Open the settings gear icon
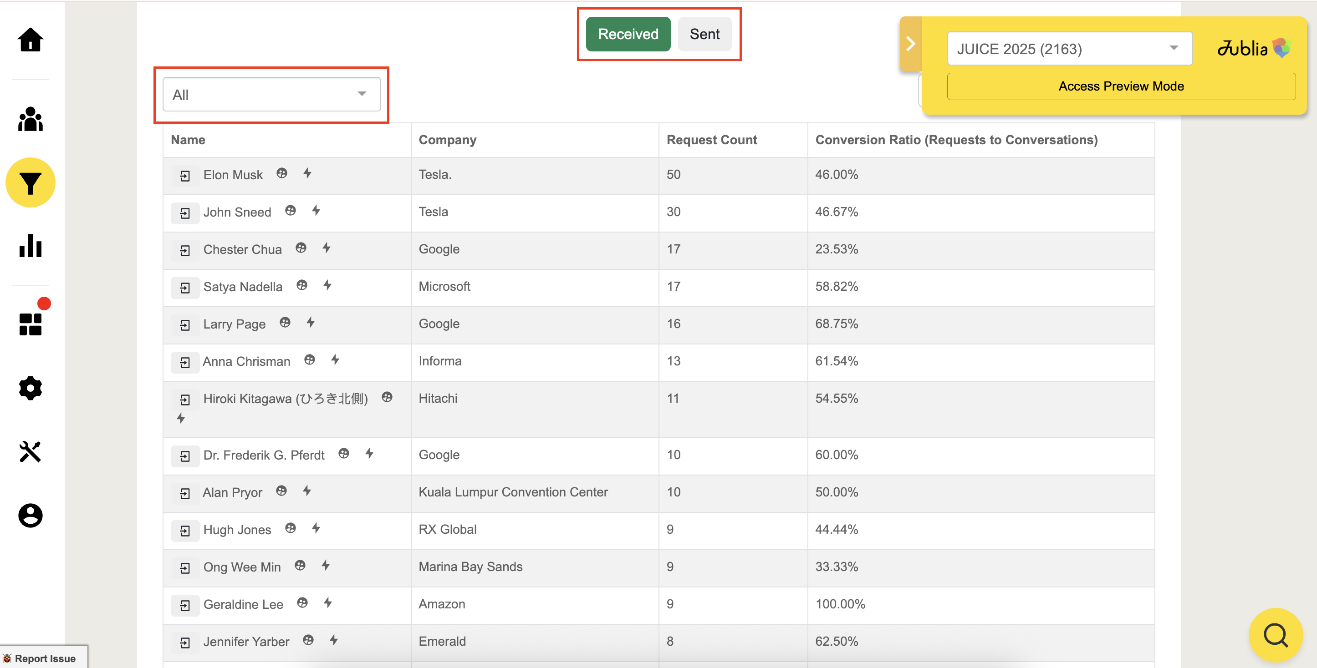 [x=30, y=388]
